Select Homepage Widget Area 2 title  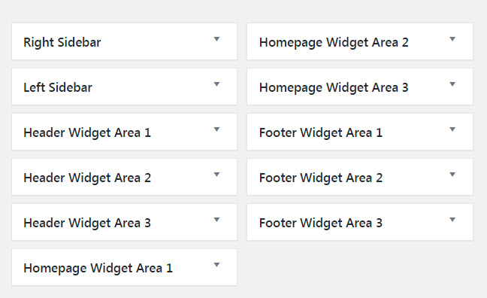coord(334,43)
